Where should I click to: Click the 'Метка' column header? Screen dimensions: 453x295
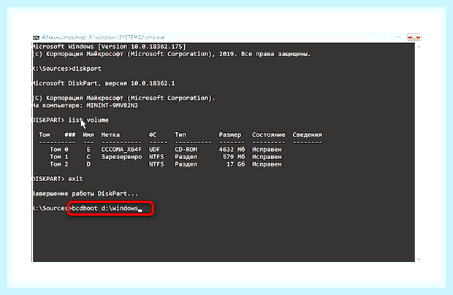[x=110, y=135]
